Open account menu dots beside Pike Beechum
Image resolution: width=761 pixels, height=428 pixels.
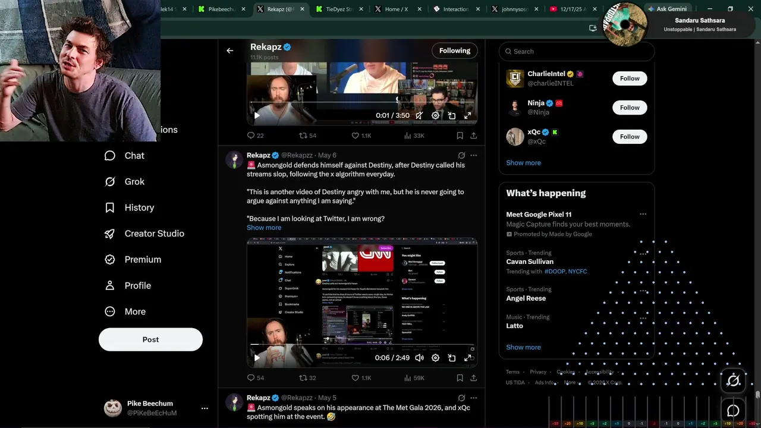205,408
